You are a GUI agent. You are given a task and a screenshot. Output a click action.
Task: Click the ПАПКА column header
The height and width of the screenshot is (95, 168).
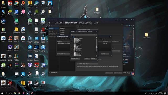click(x=63, y=42)
